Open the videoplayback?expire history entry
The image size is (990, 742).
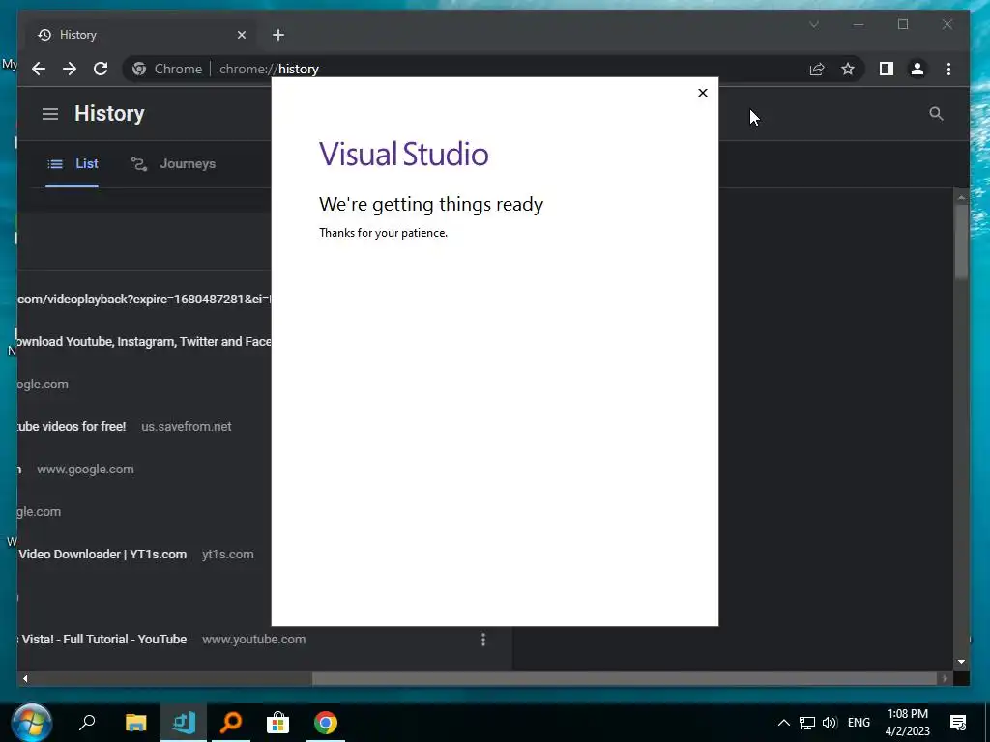click(144, 300)
